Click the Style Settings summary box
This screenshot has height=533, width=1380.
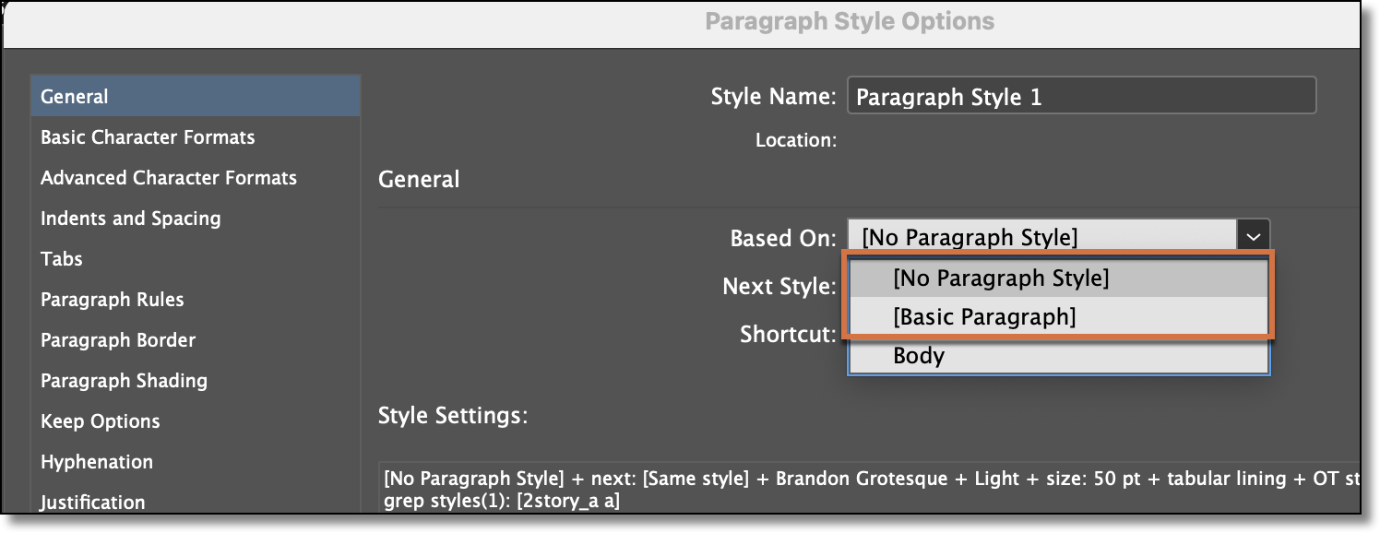click(830, 486)
